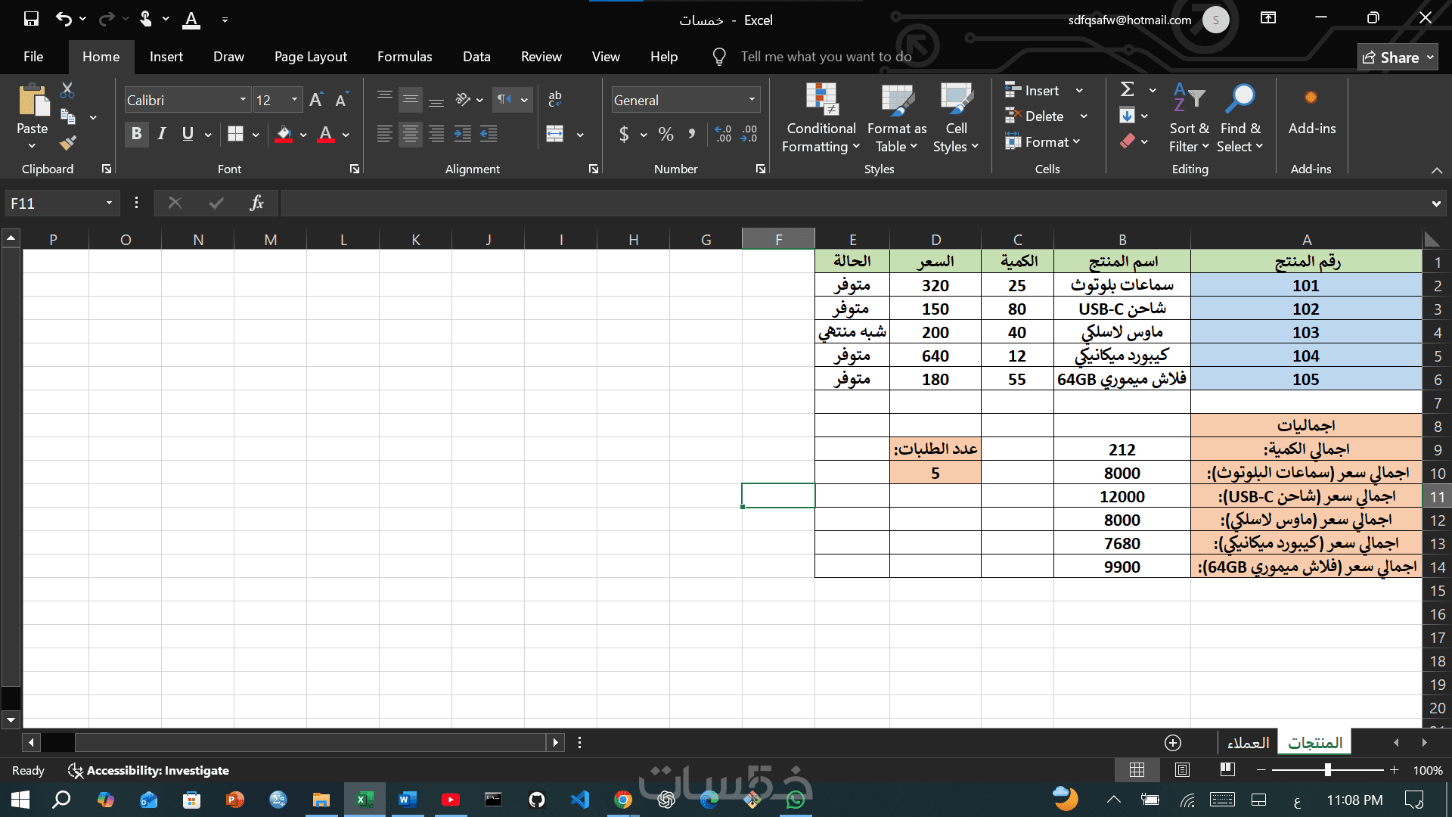This screenshot has width=1452, height=817.
Task: Switch to Page Layout view in status bar
Action: 1182,770
